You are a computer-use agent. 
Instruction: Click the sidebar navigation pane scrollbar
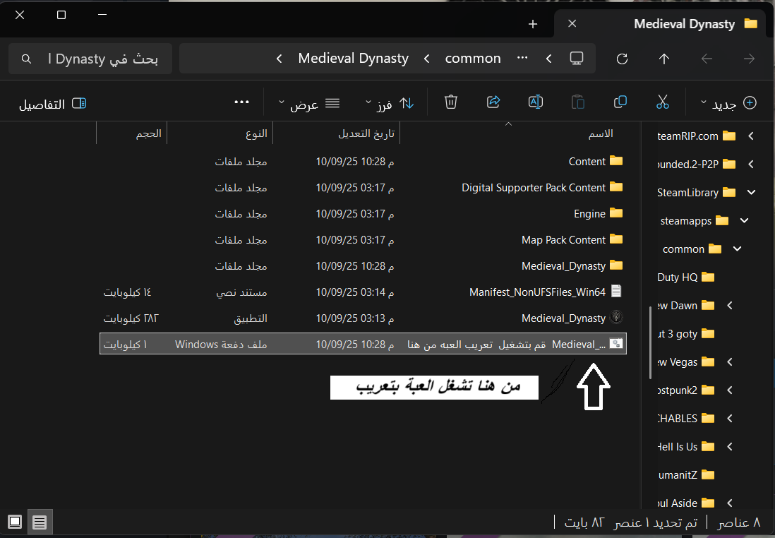click(x=650, y=342)
